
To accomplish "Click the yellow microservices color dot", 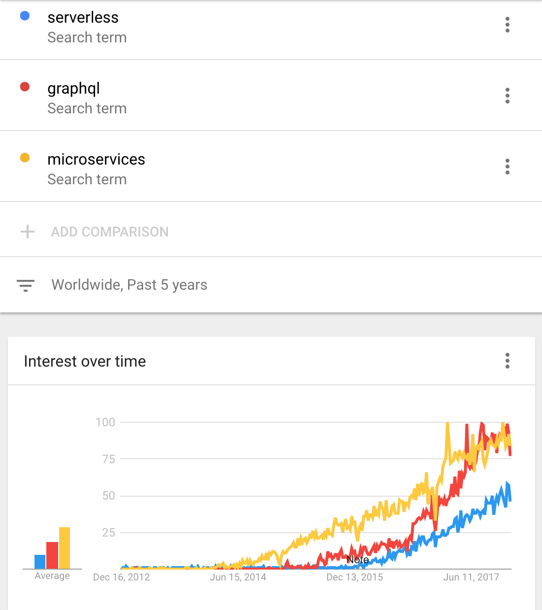I will [25, 158].
